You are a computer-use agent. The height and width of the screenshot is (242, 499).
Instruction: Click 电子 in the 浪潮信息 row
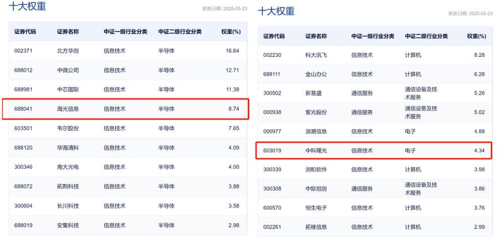point(410,131)
